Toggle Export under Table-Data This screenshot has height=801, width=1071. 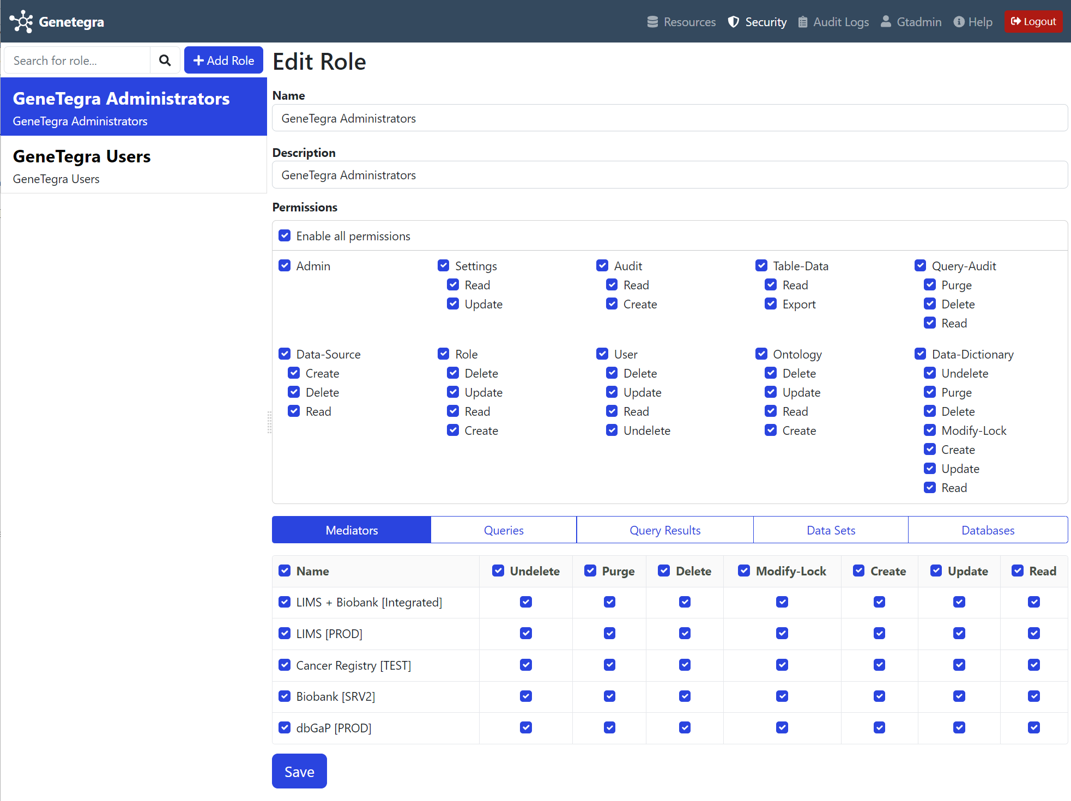pyautogui.click(x=771, y=304)
